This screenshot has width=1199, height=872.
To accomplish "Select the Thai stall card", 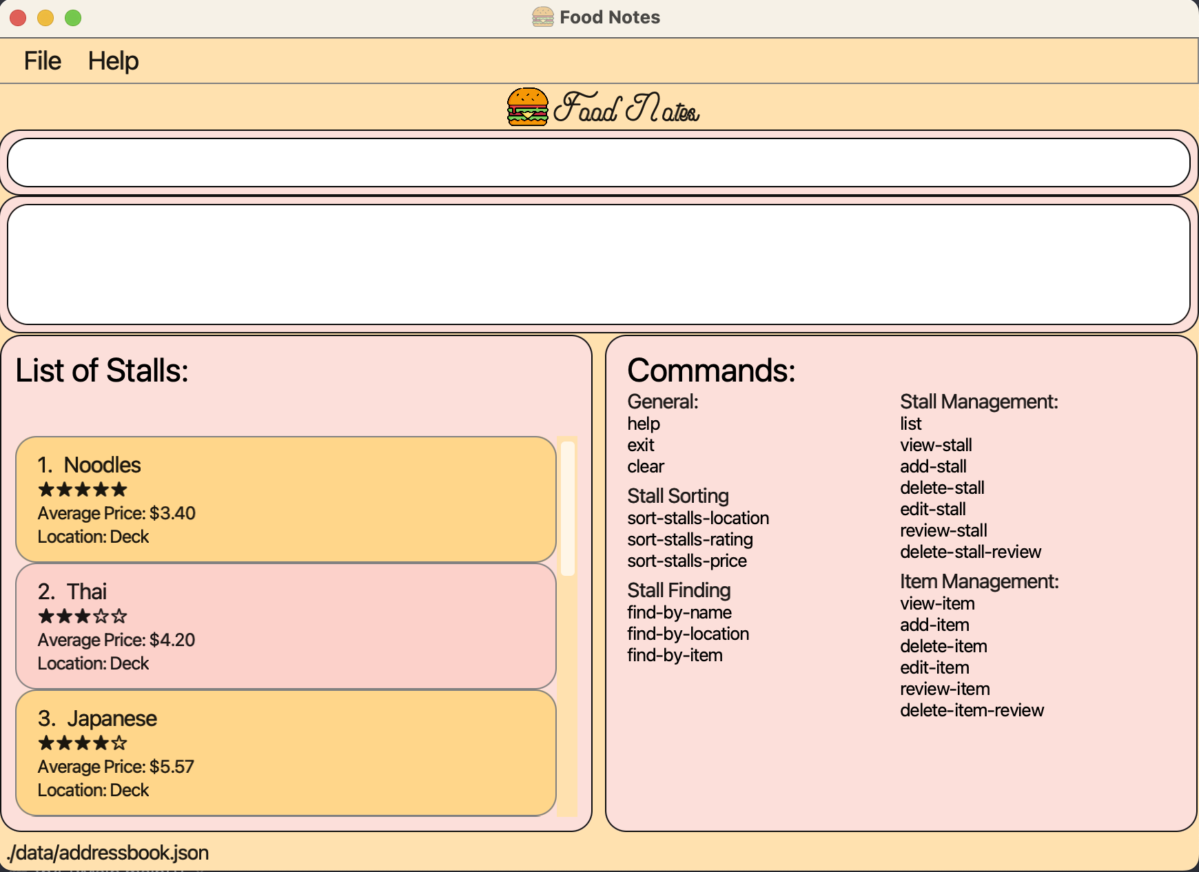I will pos(286,626).
